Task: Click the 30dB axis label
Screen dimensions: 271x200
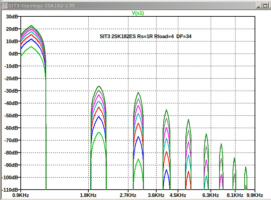Action: pos(12,17)
